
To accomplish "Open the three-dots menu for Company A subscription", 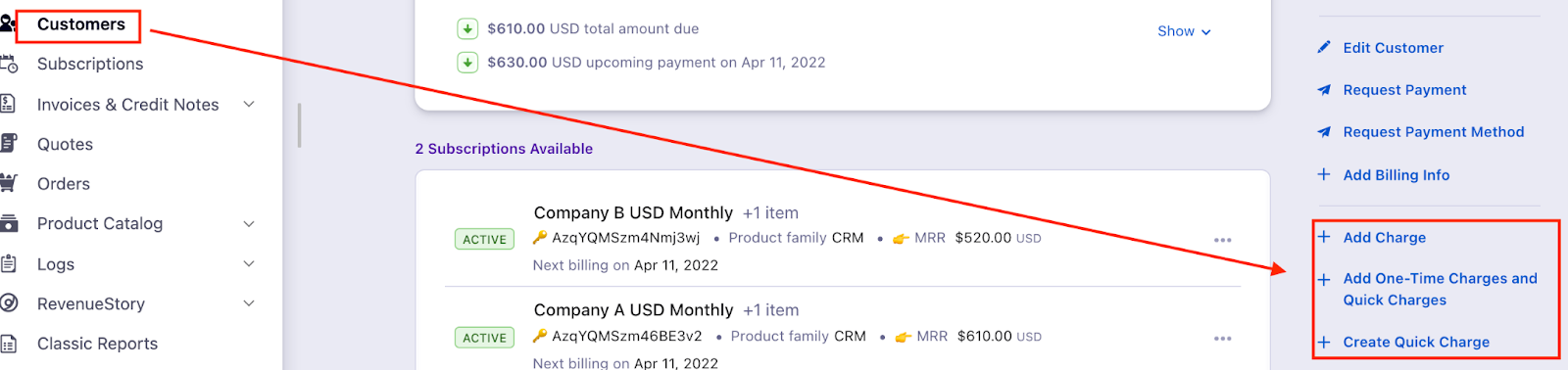I will pyautogui.click(x=1222, y=339).
